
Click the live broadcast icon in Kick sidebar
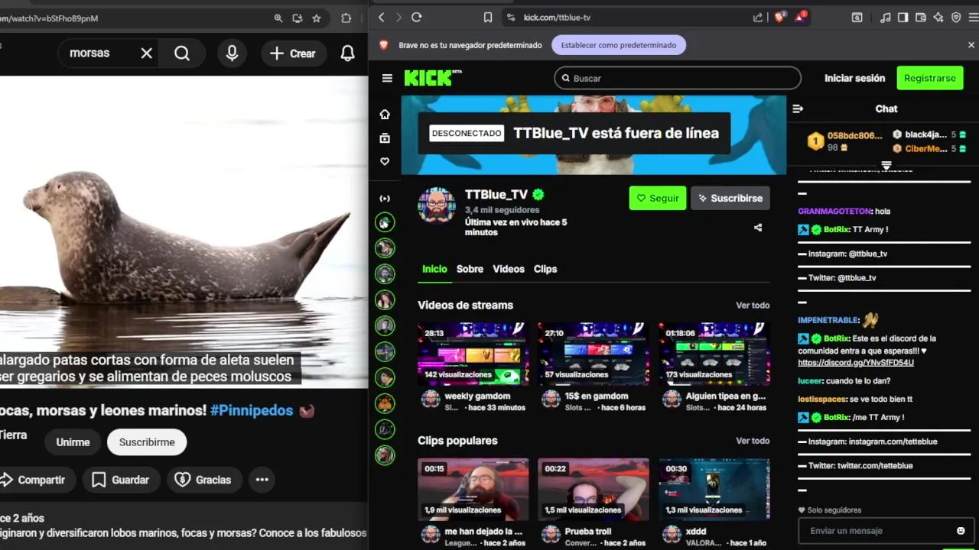click(385, 199)
